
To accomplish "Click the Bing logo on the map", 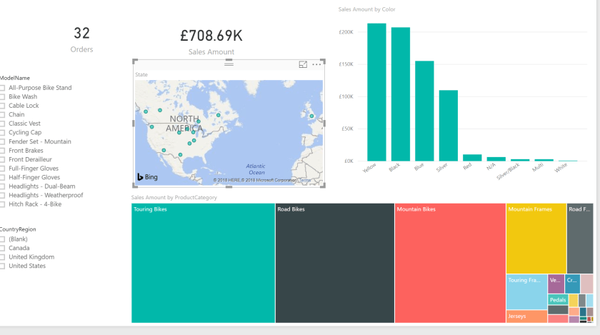I will (x=147, y=176).
